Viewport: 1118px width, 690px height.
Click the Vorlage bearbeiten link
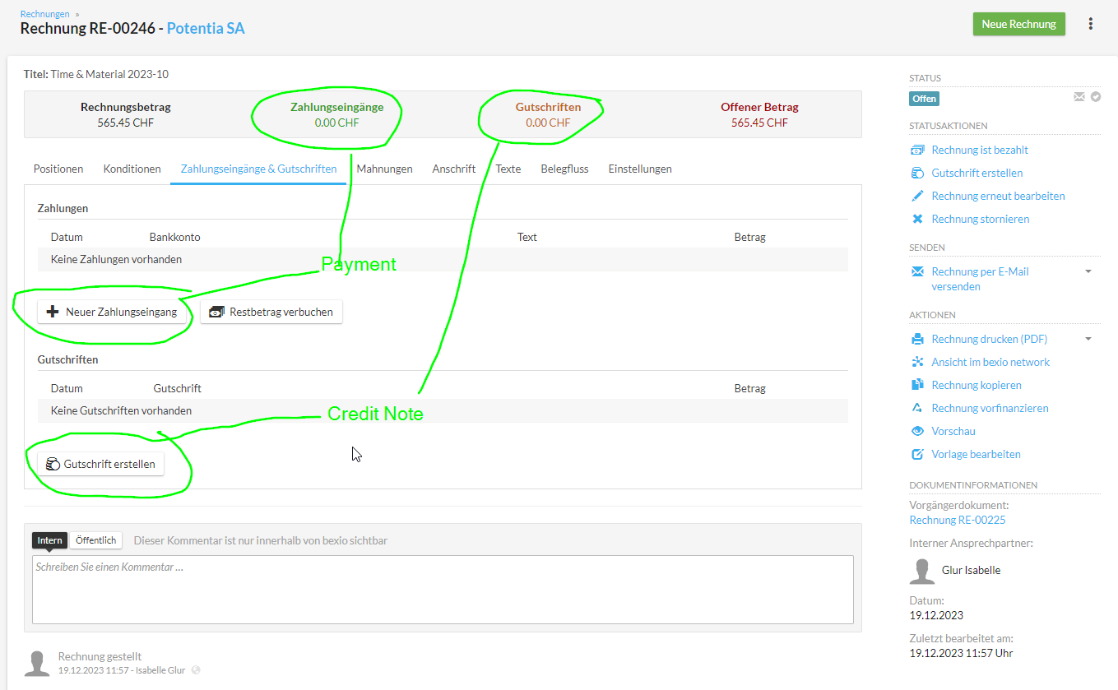(x=976, y=455)
